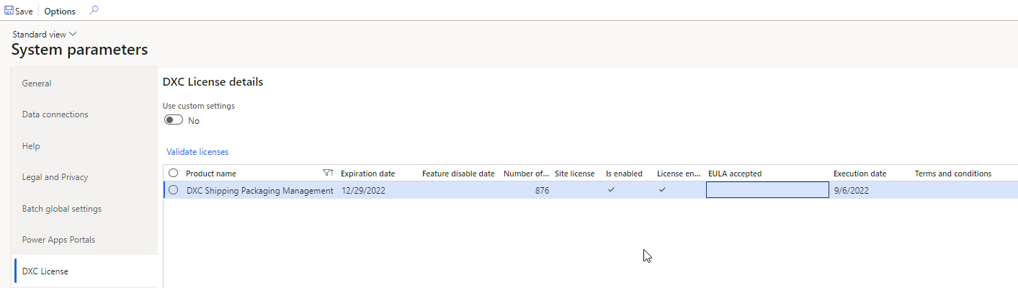Switch to Data connections tab
Viewport: 1018px width, 288px height.
tap(55, 114)
